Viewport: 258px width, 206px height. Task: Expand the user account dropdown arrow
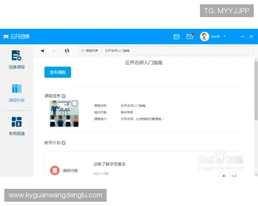(x=224, y=36)
